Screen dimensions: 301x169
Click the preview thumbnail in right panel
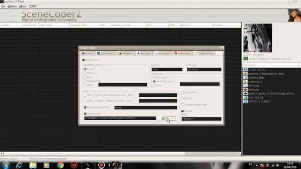click(258, 38)
